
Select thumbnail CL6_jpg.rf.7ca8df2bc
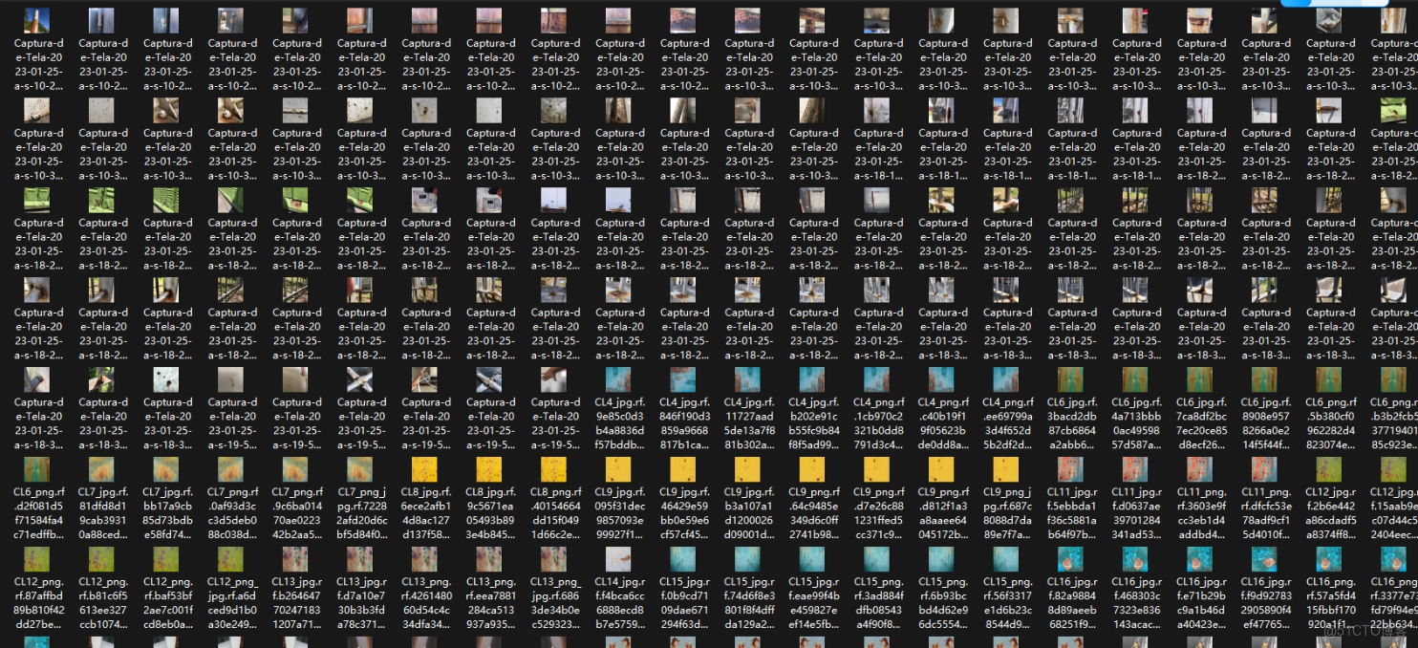1200,380
